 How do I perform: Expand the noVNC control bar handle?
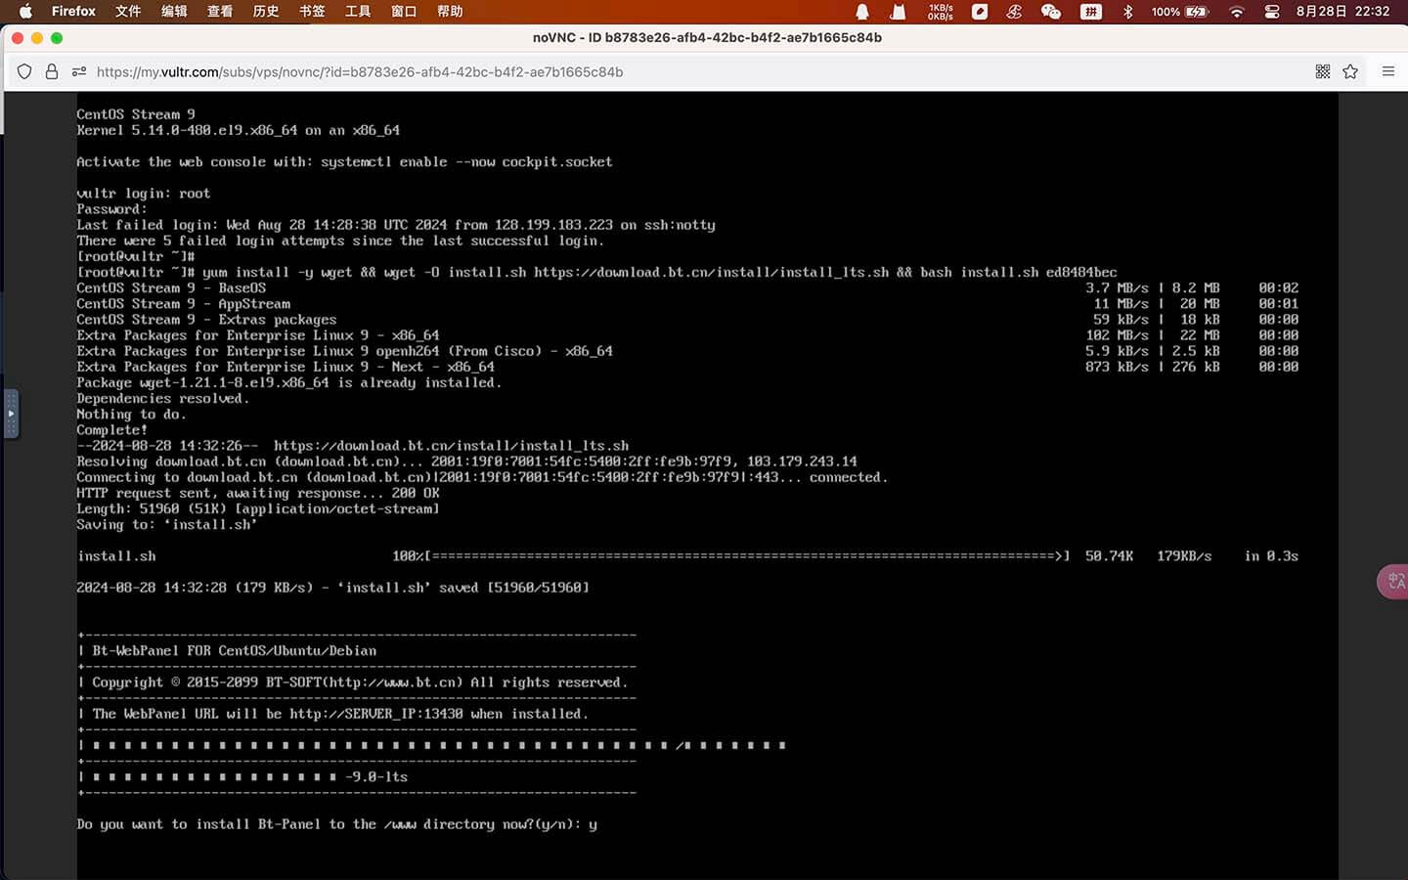(x=11, y=414)
